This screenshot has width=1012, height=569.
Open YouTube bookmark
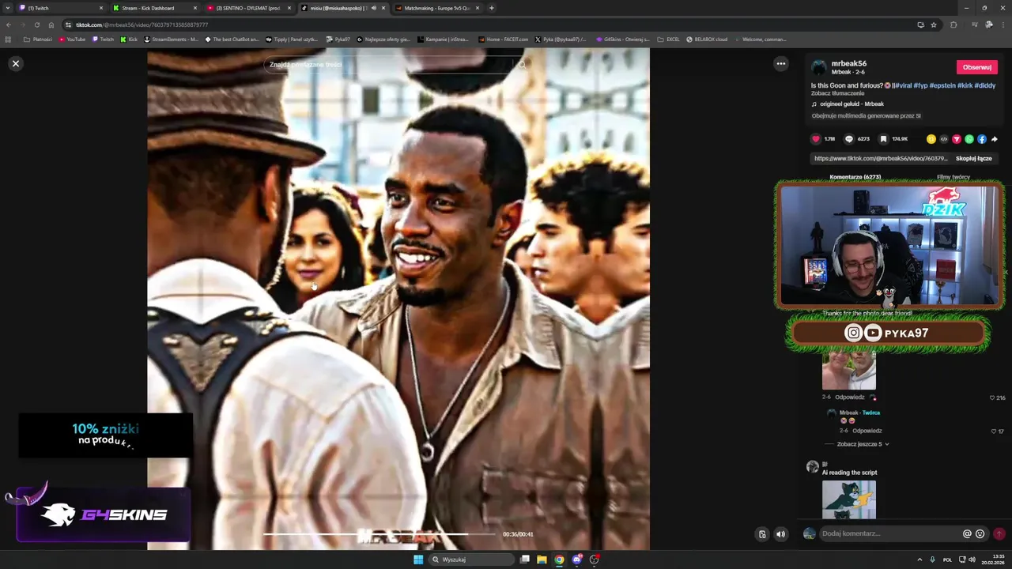(x=72, y=39)
